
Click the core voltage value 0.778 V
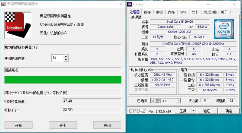point(199,37)
